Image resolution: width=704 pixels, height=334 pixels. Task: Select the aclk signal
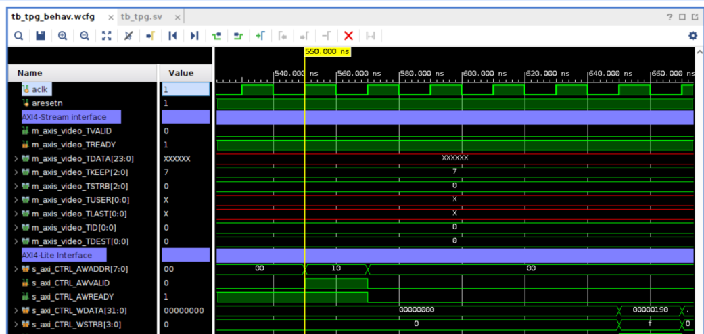click(x=37, y=89)
